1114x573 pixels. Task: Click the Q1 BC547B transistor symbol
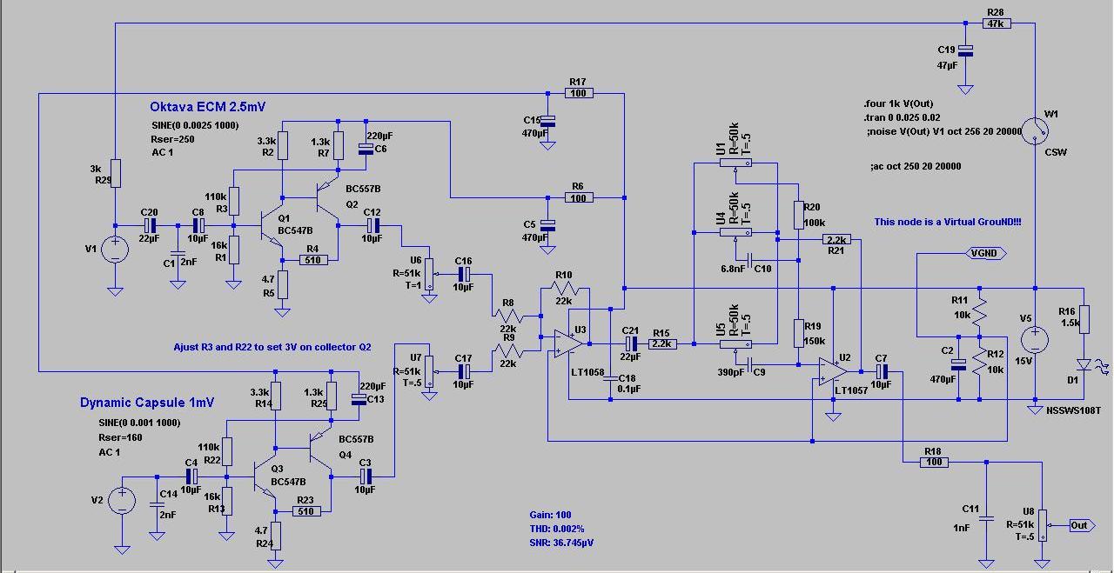point(272,227)
